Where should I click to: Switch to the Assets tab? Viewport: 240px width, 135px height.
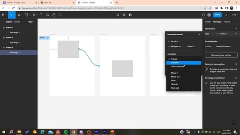click(x=17, y=22)
